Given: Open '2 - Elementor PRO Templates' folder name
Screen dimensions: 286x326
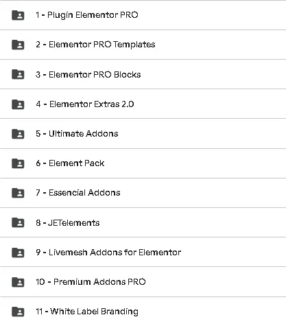Looking at the screenshot, I should 95,45.
